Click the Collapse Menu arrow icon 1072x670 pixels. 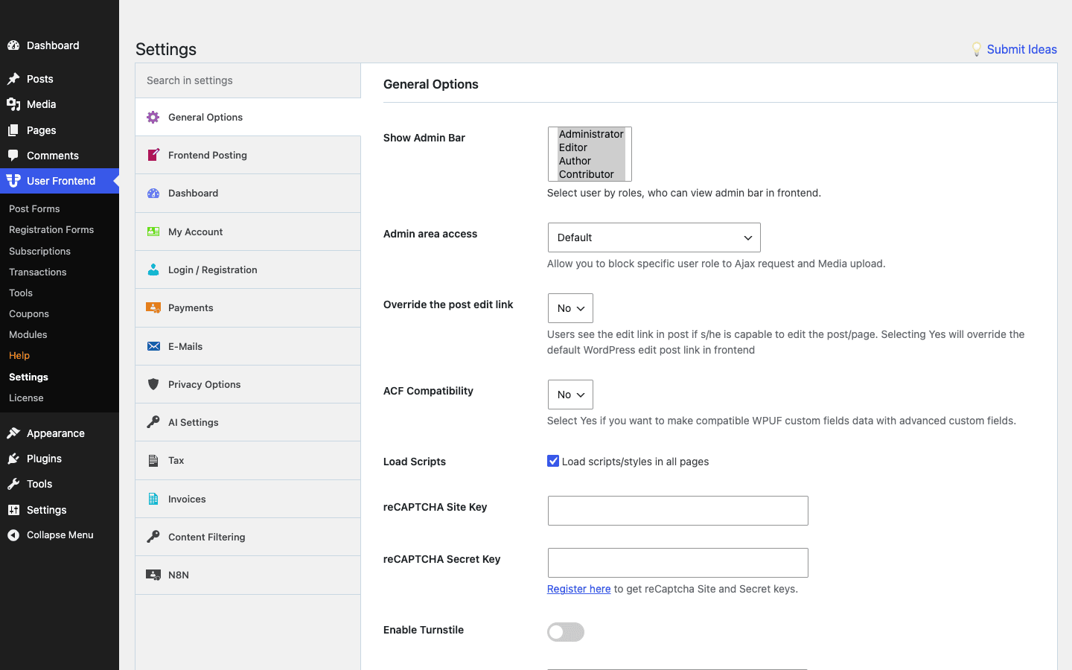tap(13, 535)
